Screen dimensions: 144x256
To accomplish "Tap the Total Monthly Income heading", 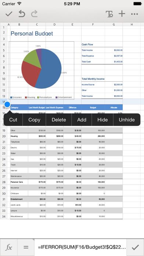I will 93,79.
